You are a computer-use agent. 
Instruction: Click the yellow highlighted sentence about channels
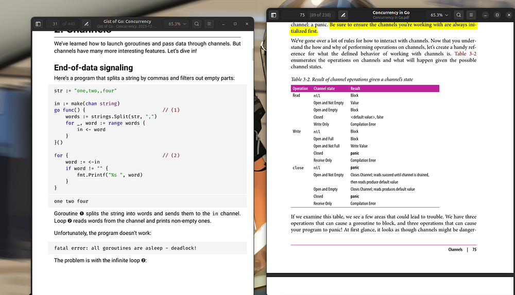(383, 28)
